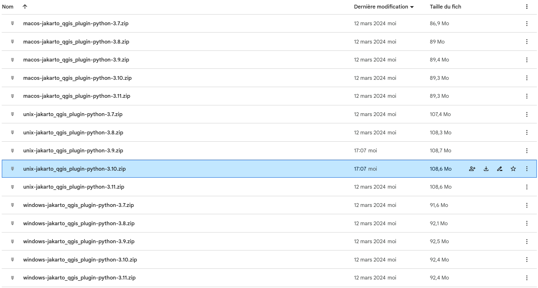Open more actions for unix python-3.11.zip
538x288 pixels.
pyautogui.click(x=527, y=187)
